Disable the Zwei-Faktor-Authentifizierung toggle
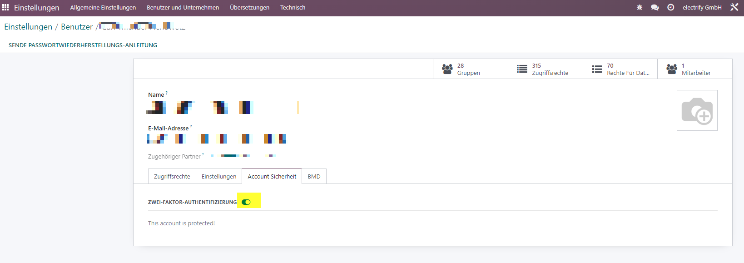The height and width of the screenshot is (263, 744). (x=246, y=202)
